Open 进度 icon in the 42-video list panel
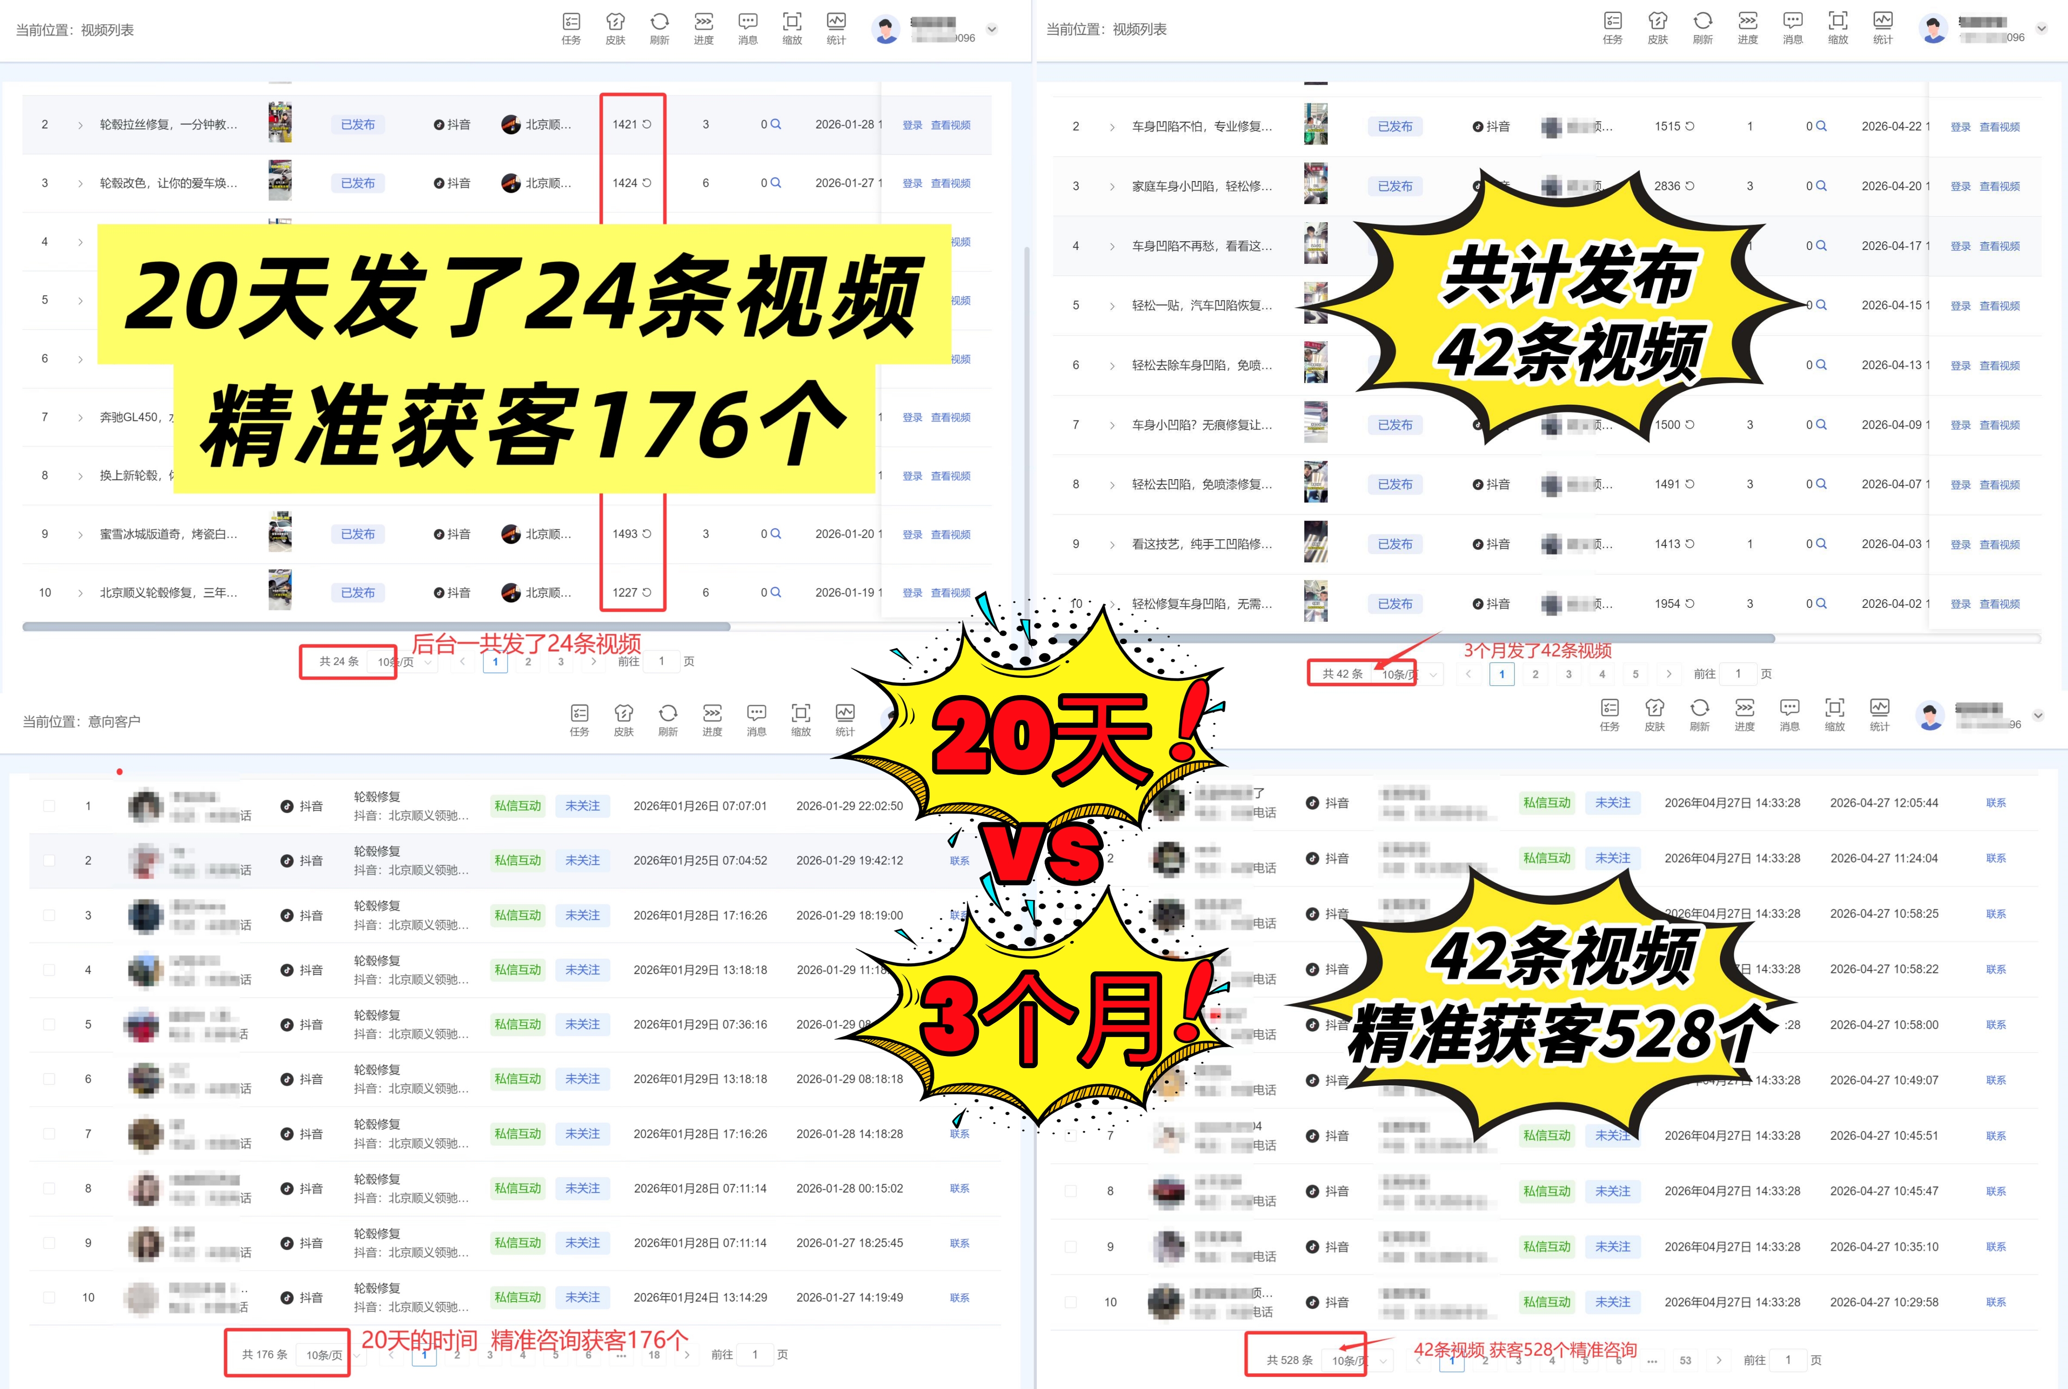The image size is (2068, 1389). click(x=1748, y=27)
